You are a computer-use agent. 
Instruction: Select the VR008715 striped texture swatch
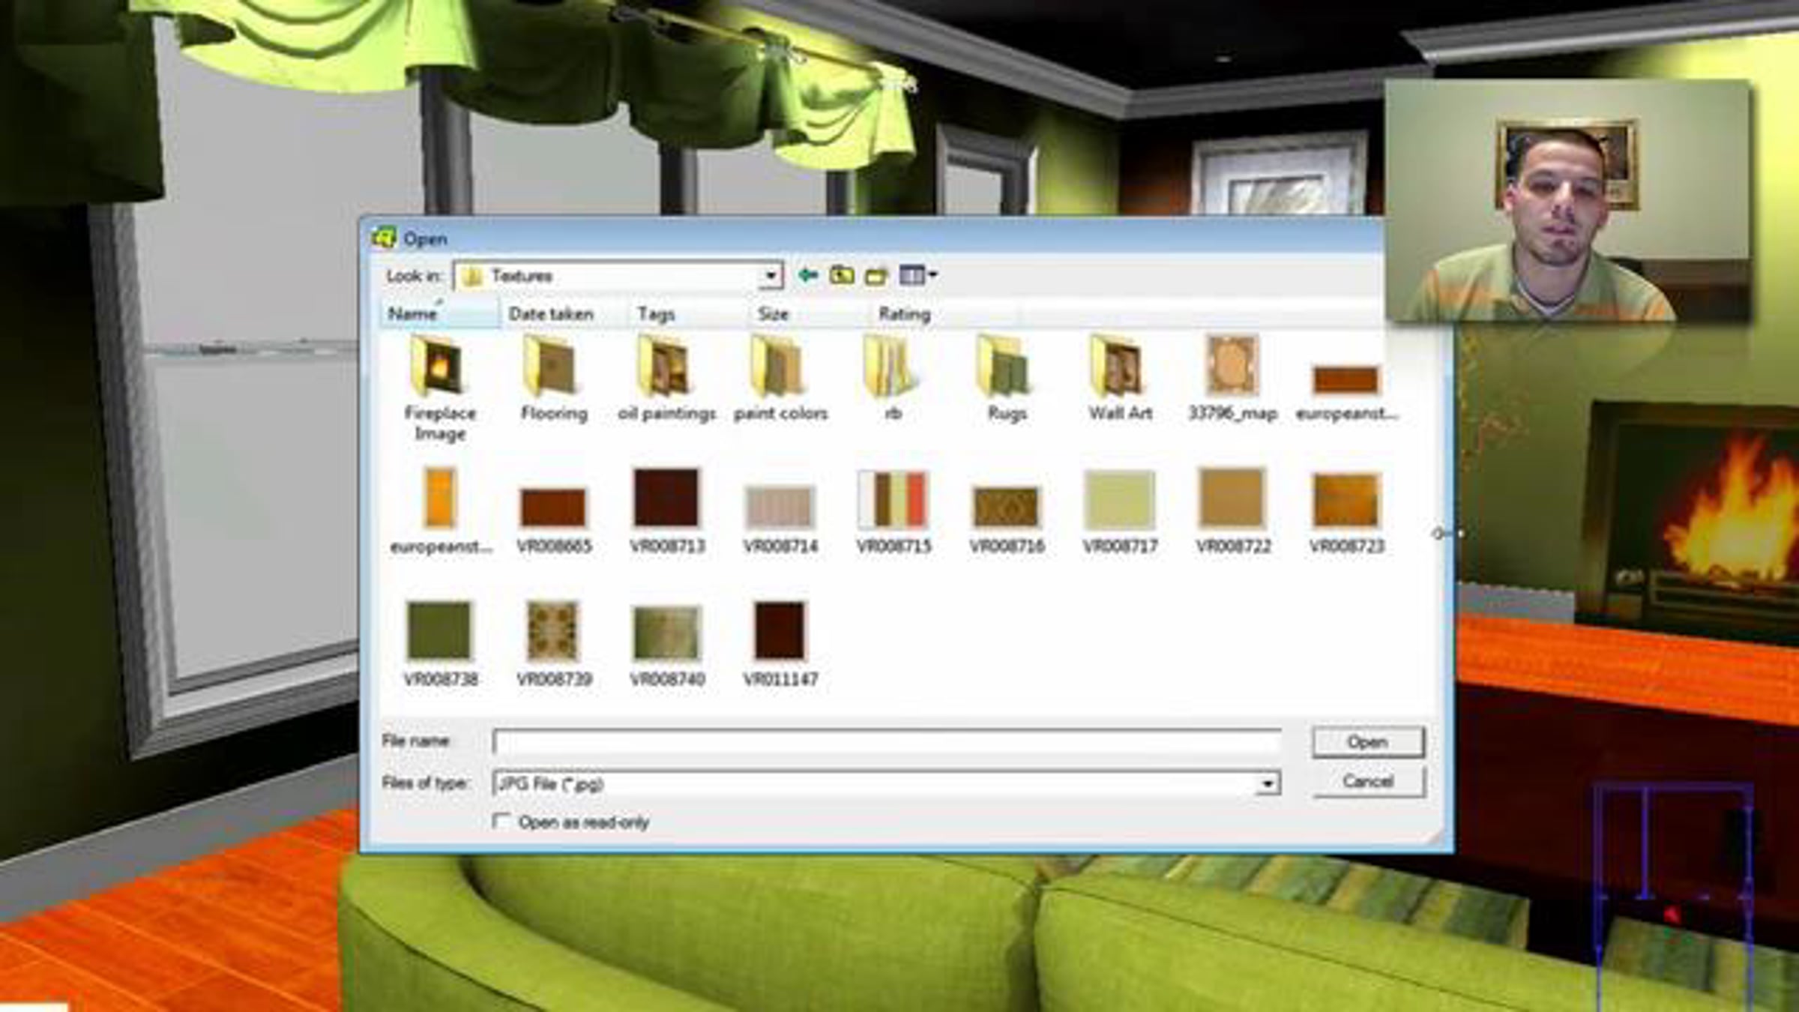click(x=894, y=500)
